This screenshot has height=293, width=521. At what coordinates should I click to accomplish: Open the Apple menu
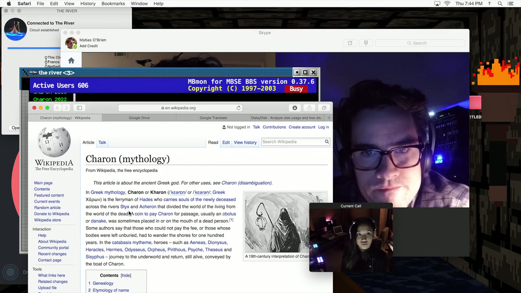(9, 4)
